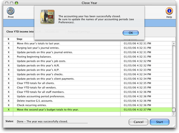Select 'Update accounting period preferences.' step

point(88,97)
